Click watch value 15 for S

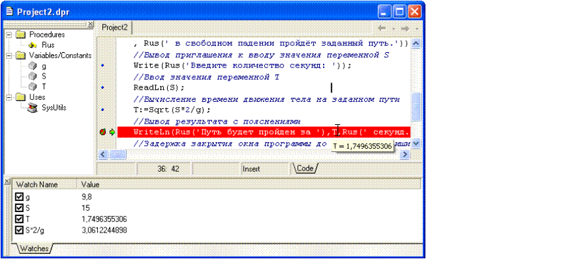[85, 207]
